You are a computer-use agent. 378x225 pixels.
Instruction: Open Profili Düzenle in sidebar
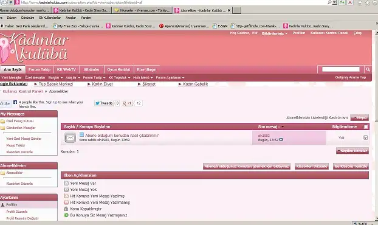tap(17, 212)
